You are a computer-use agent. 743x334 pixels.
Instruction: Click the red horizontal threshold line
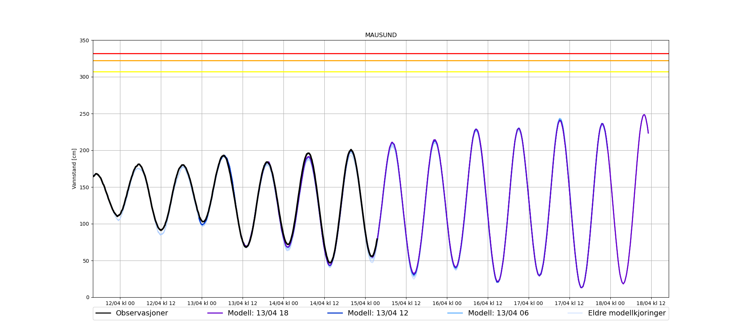point(380,53)
